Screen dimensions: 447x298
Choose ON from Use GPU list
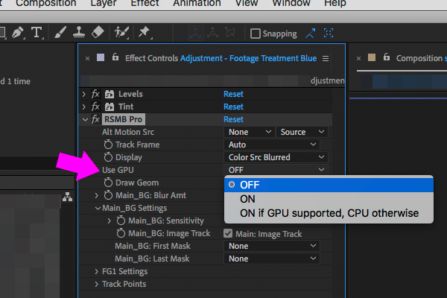coord(247,199)
